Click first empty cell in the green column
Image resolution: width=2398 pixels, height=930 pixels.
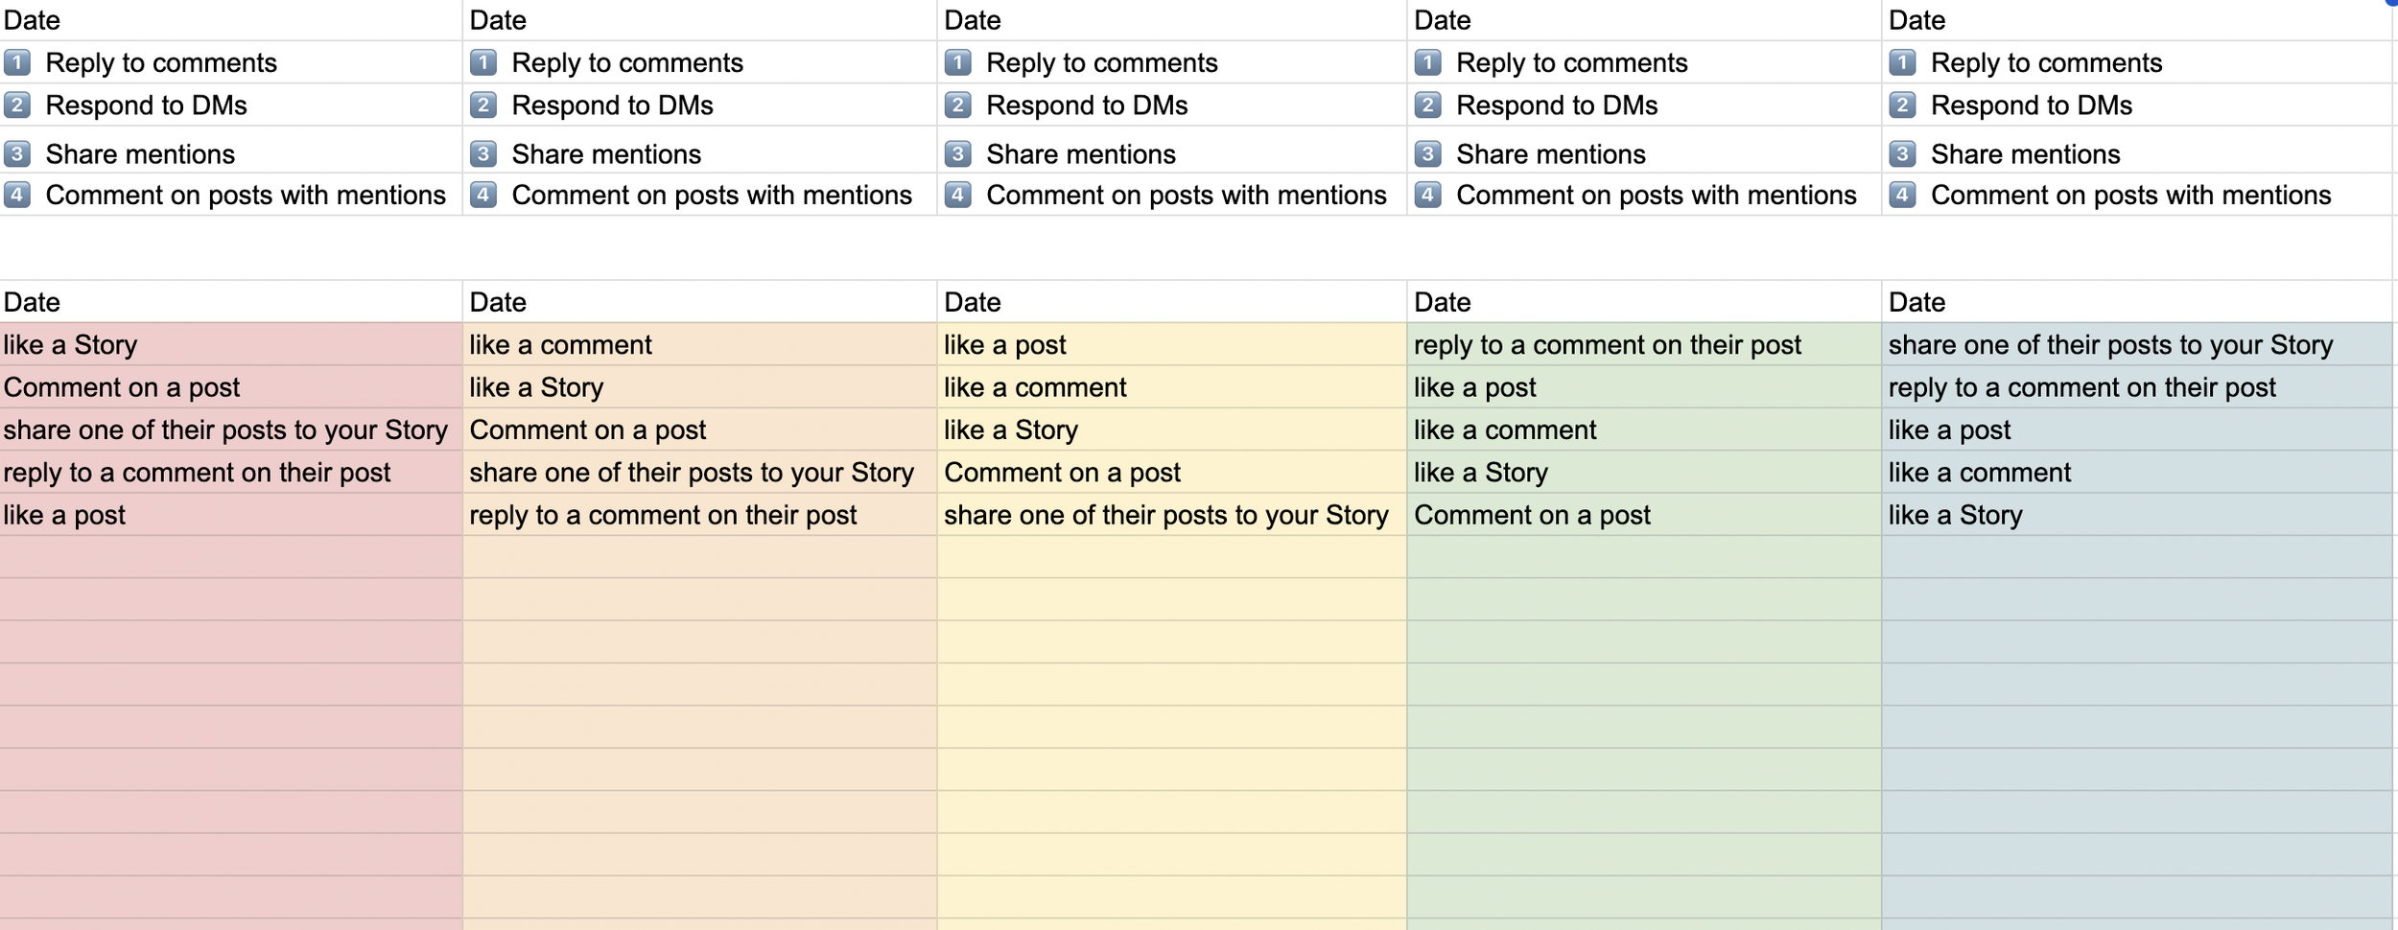click(1644, 557)
